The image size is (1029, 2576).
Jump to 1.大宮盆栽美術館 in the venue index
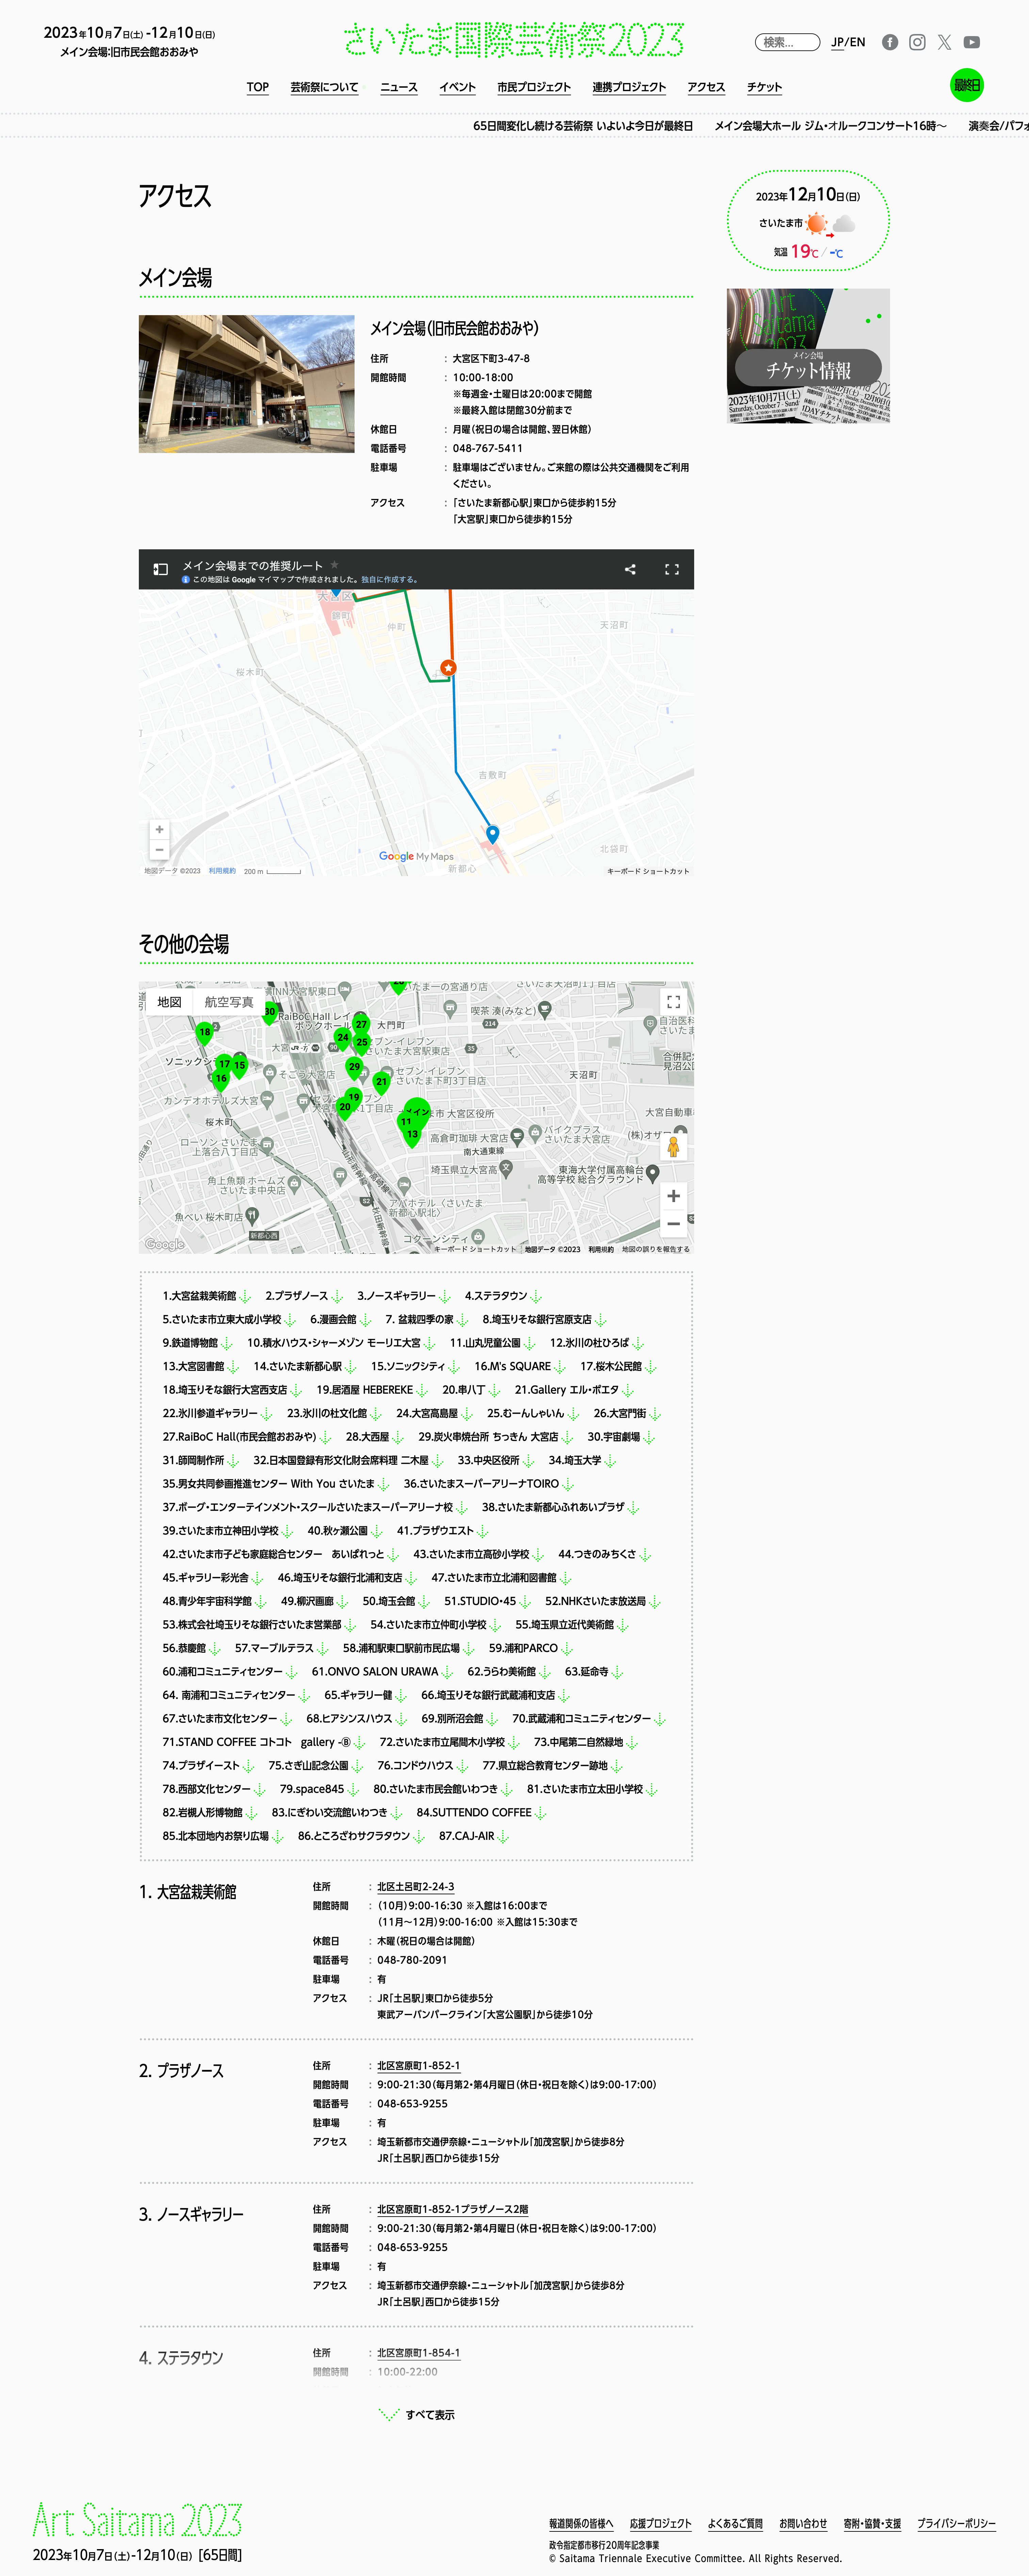point(207,1296)
